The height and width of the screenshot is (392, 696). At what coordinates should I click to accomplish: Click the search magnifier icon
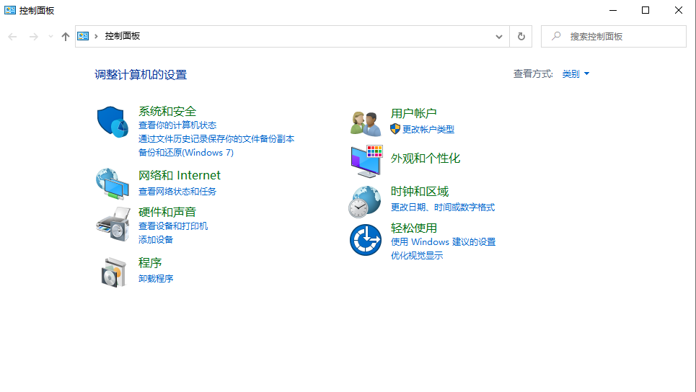(556, 36)
